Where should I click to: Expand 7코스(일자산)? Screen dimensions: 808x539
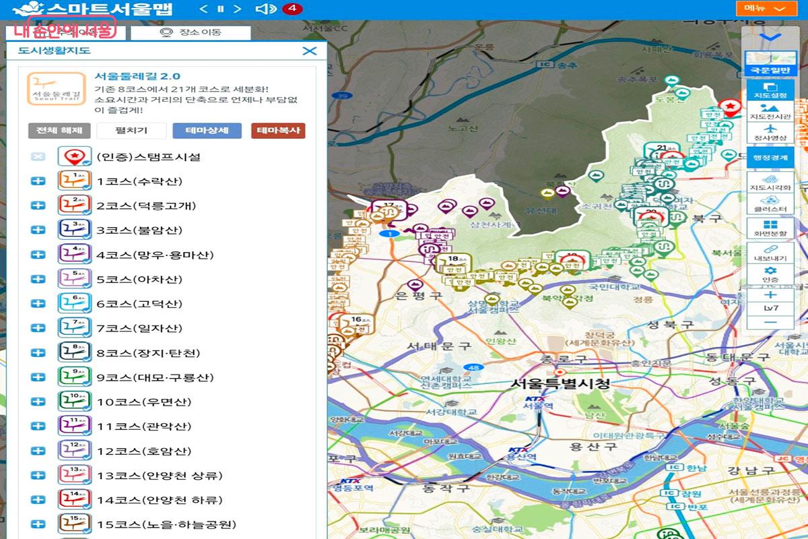38,329
